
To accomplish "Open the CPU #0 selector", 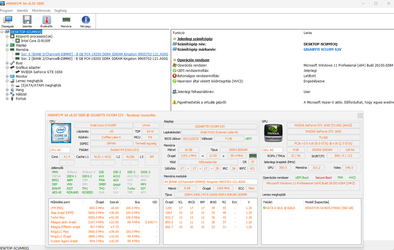I will coord(60,150).
